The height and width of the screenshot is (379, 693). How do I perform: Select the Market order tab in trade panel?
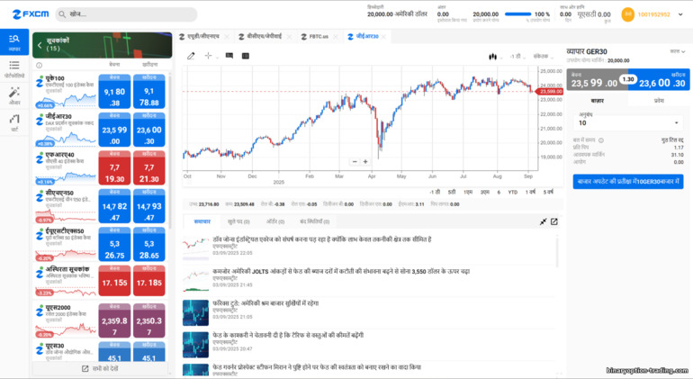[597, 101]
